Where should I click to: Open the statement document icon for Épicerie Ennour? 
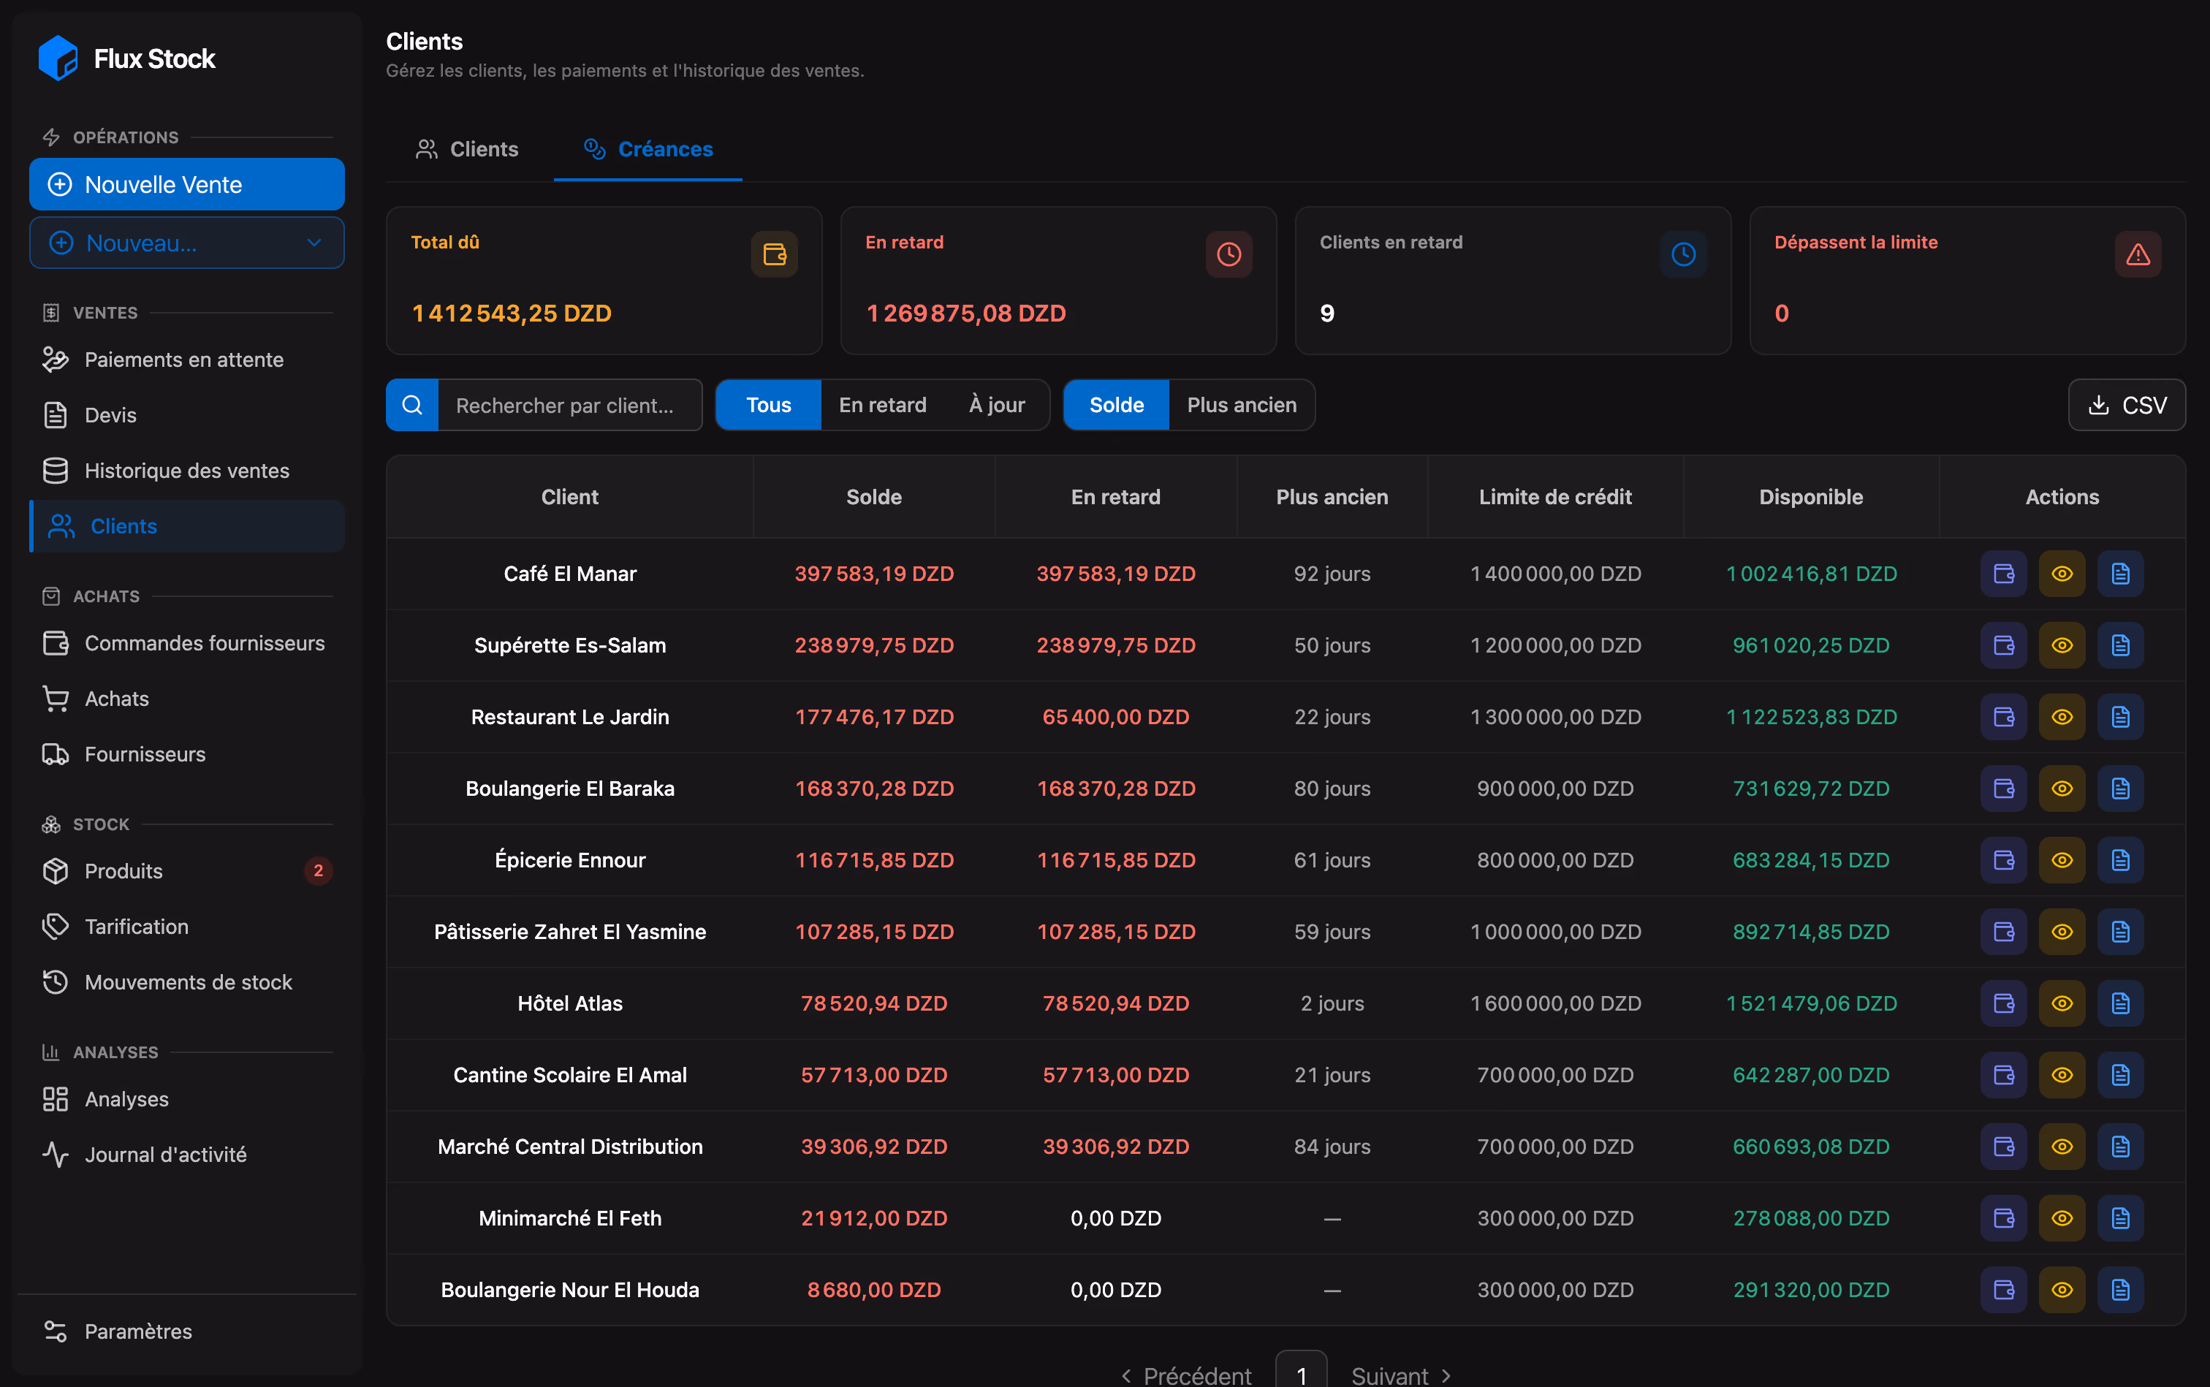coord(2120,860)
